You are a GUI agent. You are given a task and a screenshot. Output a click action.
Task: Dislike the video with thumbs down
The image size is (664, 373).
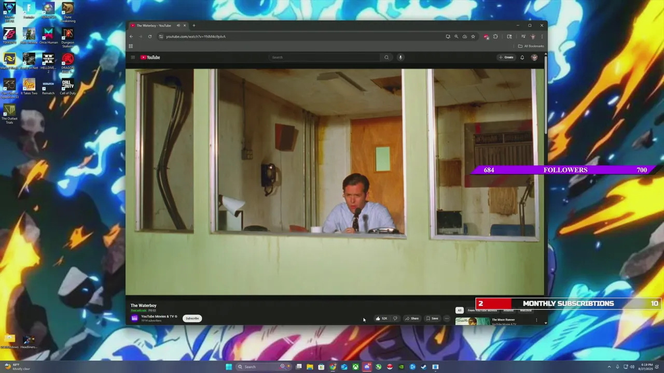click(x=395, y=319)
